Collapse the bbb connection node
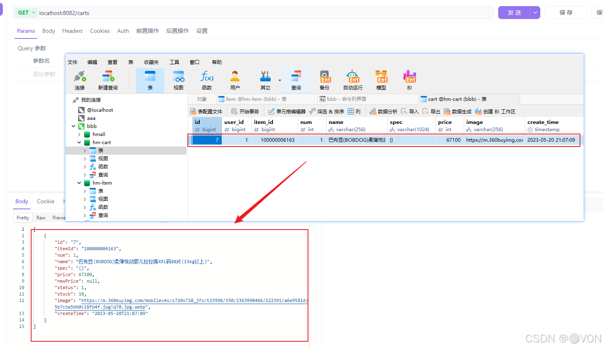 point(73,126)
